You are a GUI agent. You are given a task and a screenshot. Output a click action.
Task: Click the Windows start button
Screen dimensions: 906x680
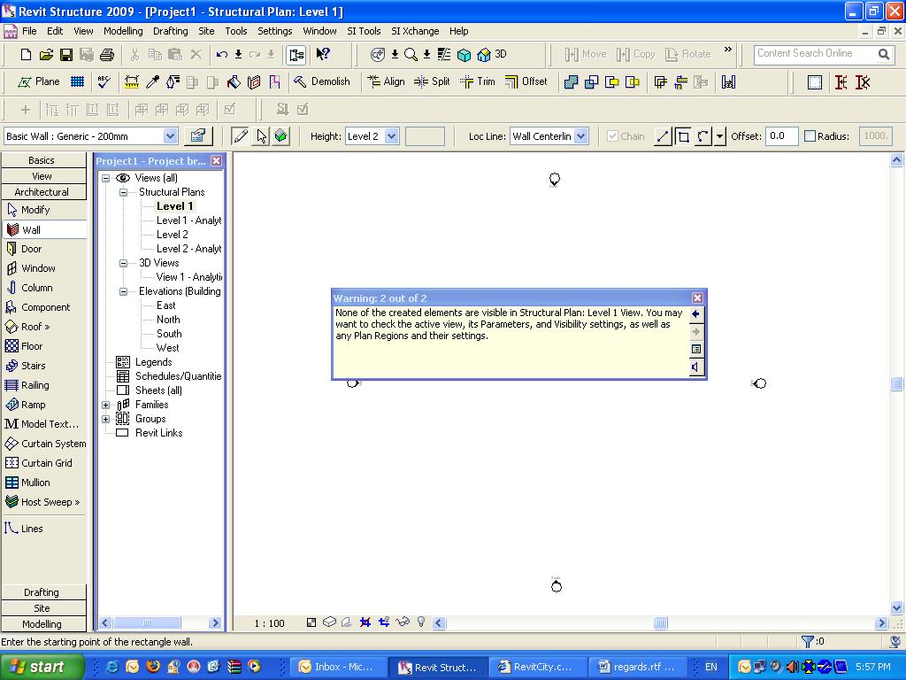[42, 667]
